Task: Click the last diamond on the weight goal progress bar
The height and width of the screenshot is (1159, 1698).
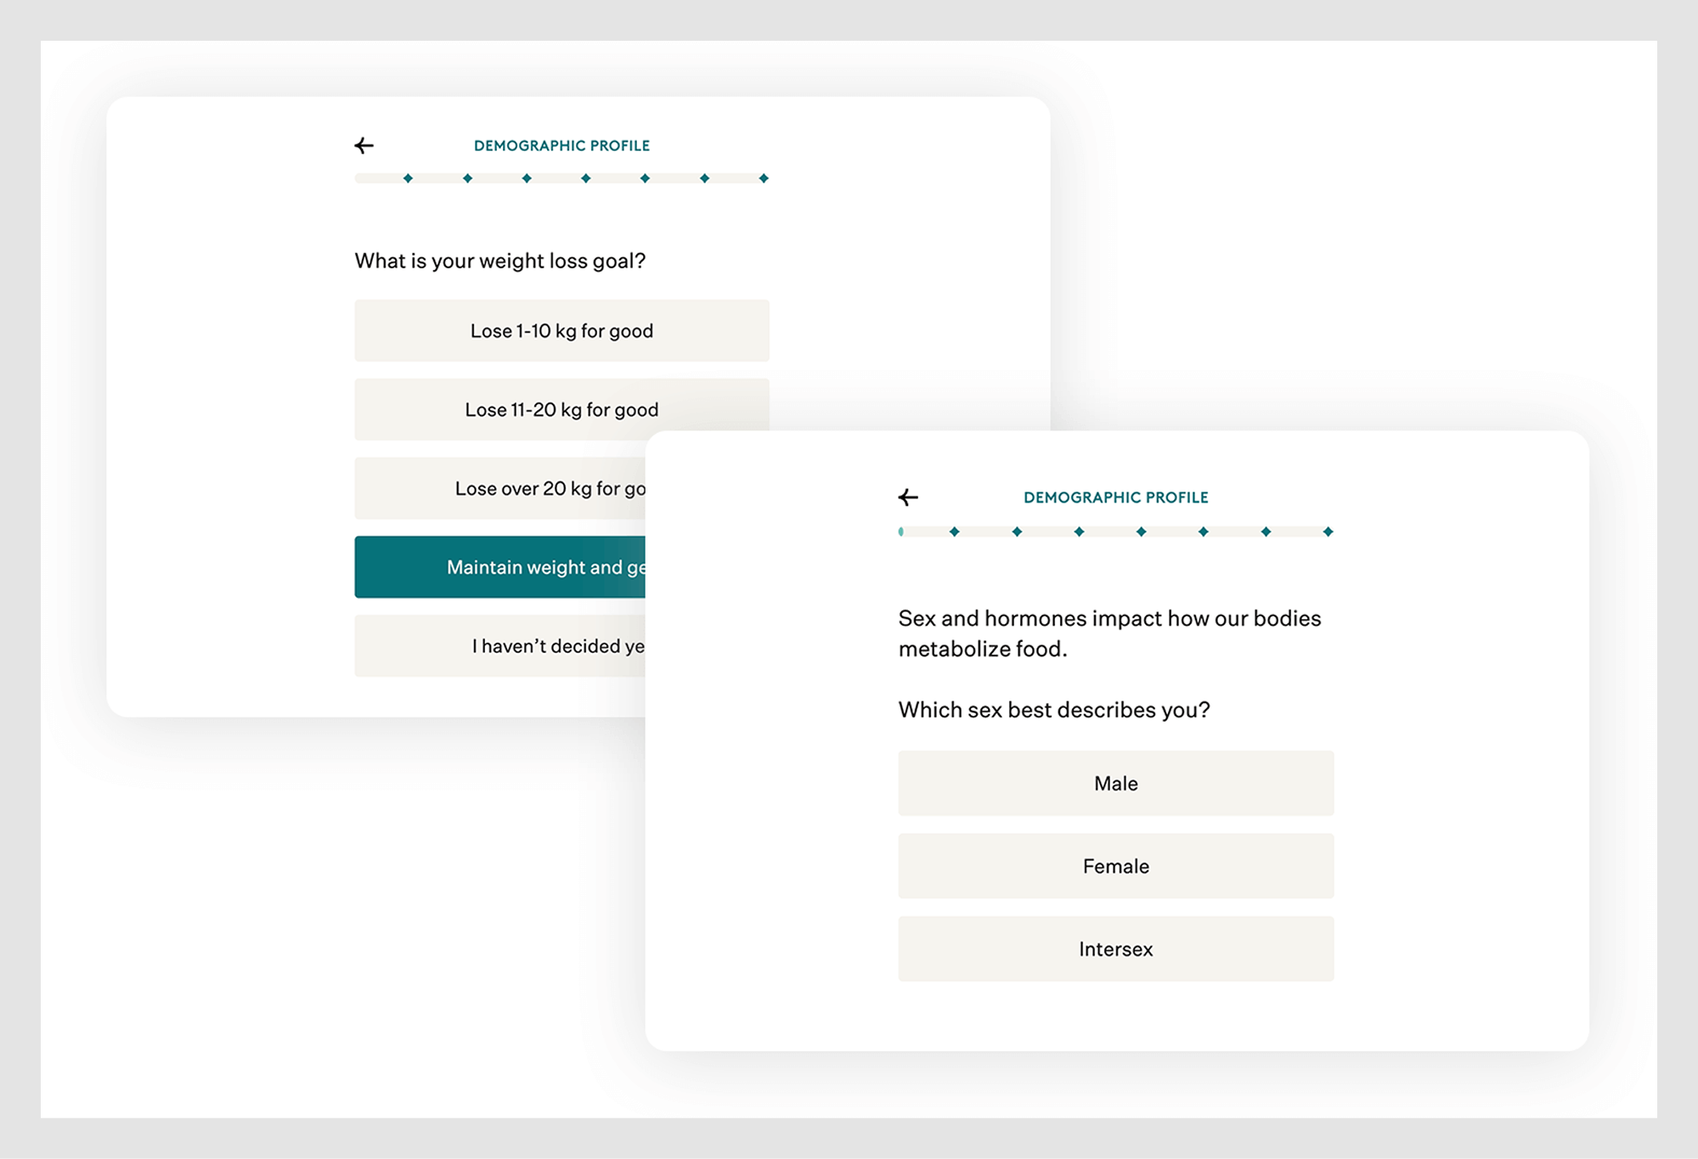Action: [x=764, y=178]
